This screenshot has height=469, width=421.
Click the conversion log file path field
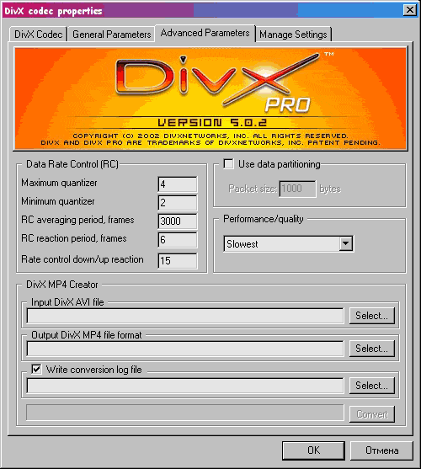click(x=185, y=386)
